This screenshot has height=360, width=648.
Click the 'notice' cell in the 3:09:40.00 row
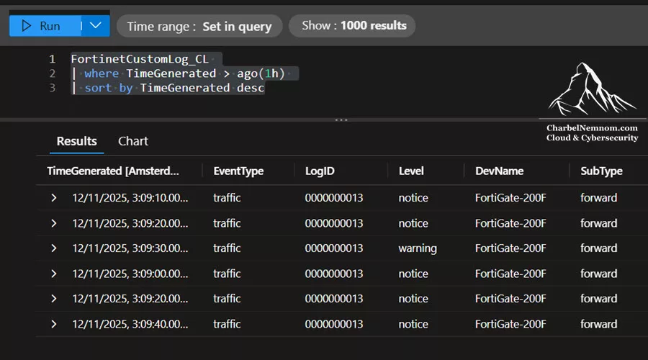tap(413, 324)
